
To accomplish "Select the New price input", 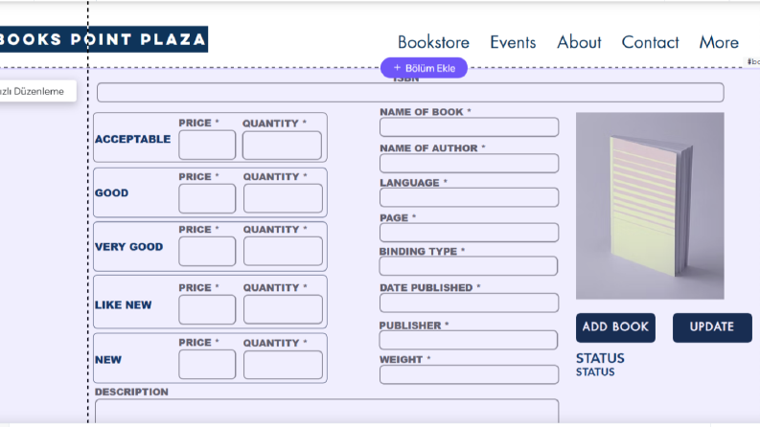I will (x=207, y=365).
